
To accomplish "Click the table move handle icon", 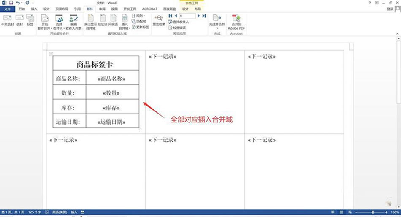I will point(51,54).
